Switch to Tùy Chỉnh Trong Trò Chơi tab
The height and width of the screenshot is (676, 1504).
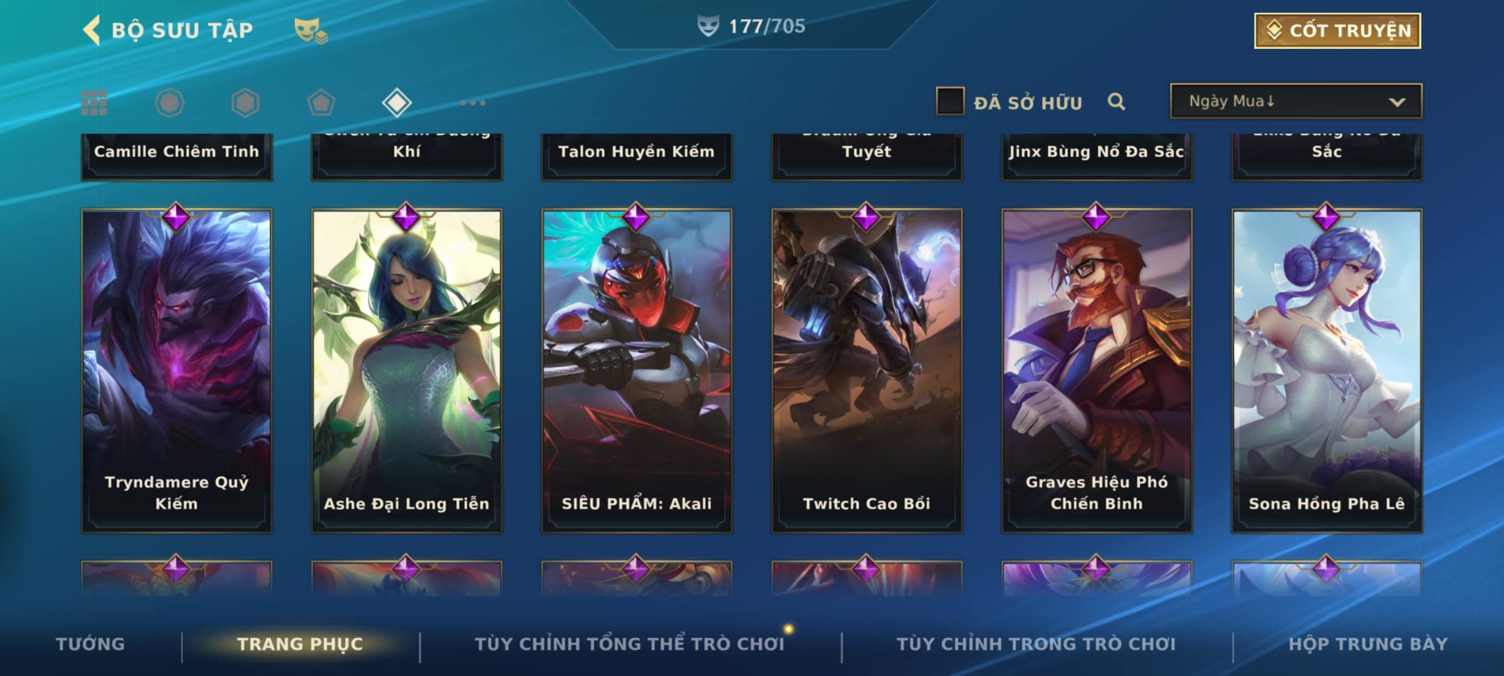point(1036,643)
